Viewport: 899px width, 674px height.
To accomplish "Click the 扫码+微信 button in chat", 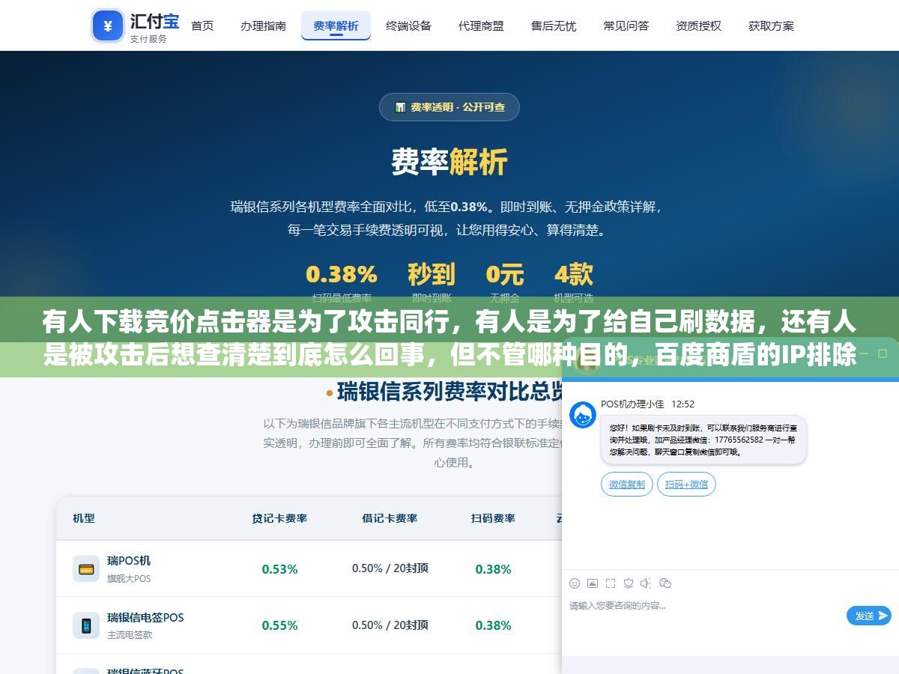I will click(x=686, y=484).
